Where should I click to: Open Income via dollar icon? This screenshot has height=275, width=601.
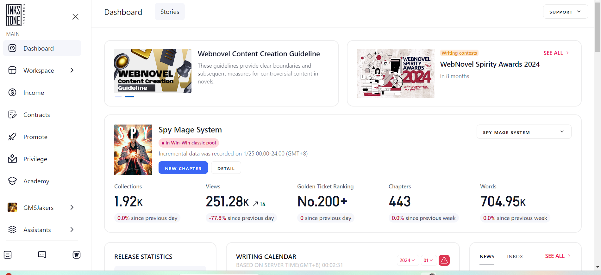(x=12, y=92)
